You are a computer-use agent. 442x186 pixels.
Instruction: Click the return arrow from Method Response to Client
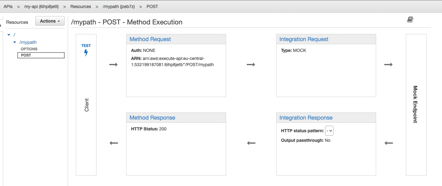pos(114,143)
